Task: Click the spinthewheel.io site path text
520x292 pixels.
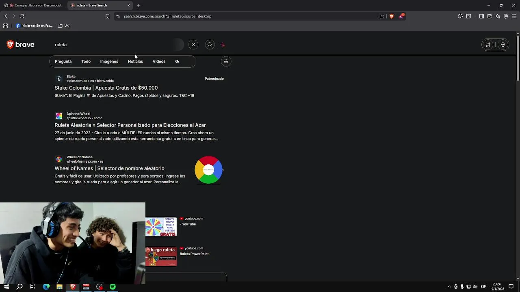Action: pos(84,118)
